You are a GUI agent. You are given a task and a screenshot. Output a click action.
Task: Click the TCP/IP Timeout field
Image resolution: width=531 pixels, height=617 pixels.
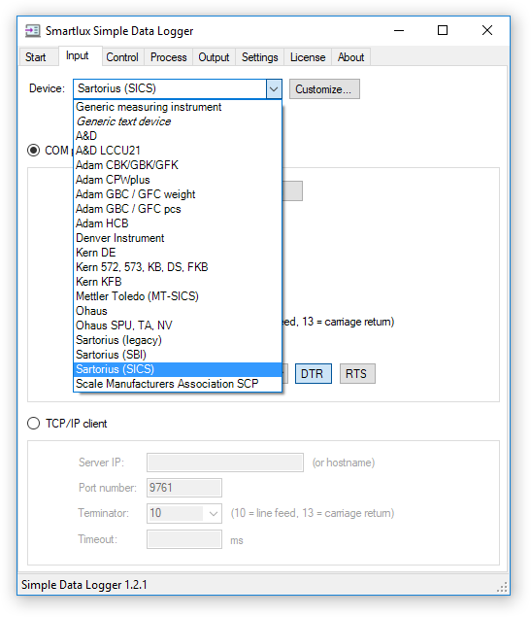point(184,539)
